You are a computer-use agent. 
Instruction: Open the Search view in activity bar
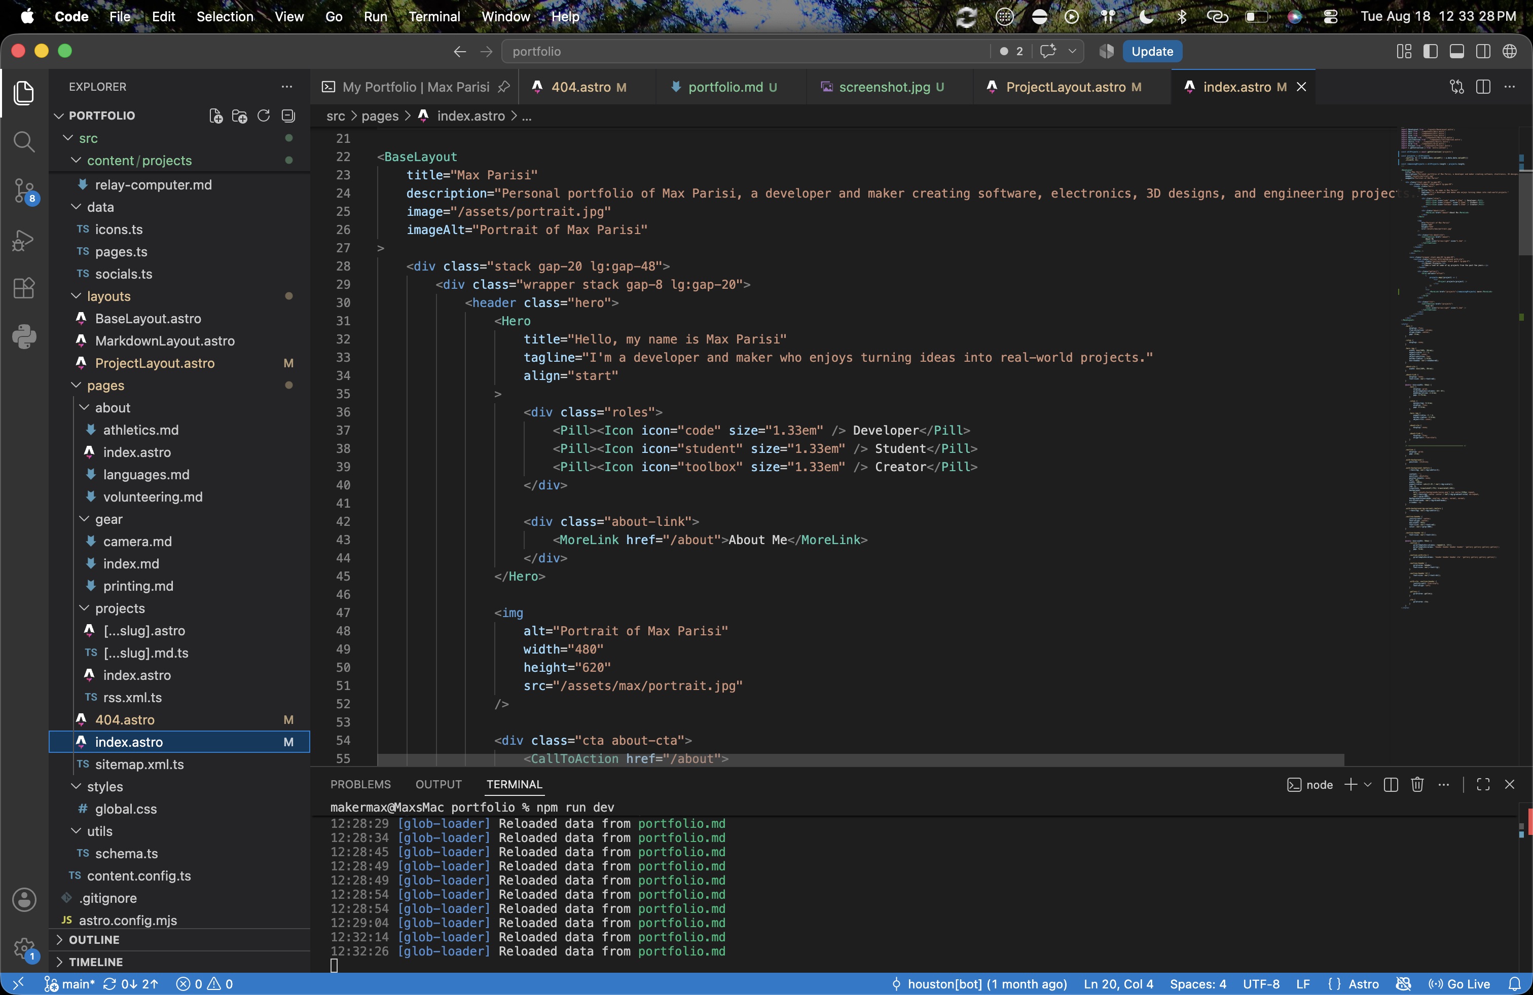pos(24,141)
